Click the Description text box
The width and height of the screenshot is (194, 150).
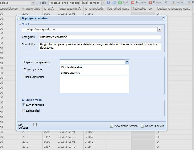tap(100, 46)
